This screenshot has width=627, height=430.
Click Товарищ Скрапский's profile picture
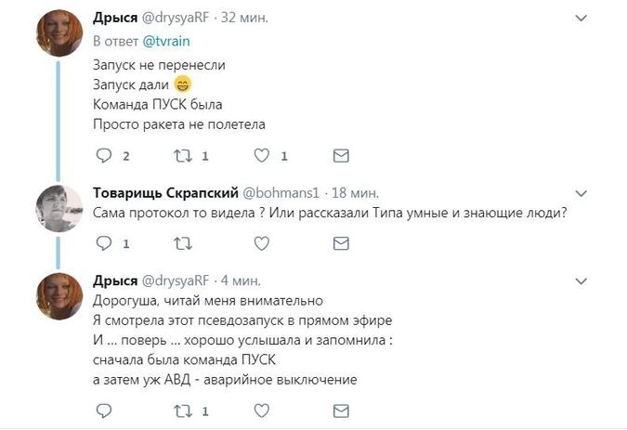click(61, 209)
